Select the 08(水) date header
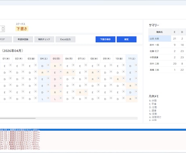 point(94,59)
